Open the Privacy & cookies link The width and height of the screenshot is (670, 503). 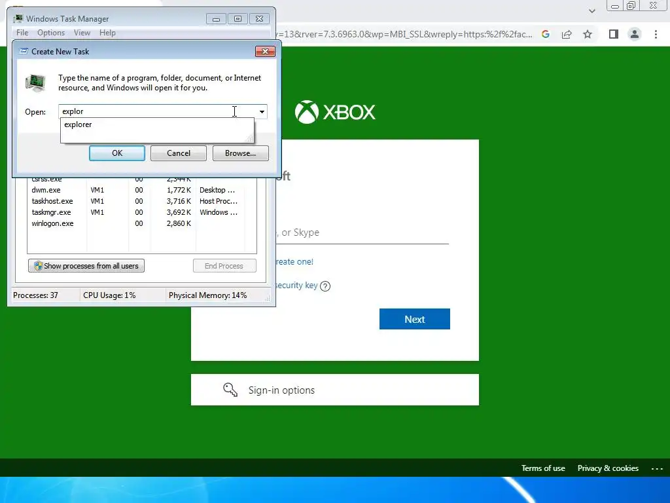[608, 468]
